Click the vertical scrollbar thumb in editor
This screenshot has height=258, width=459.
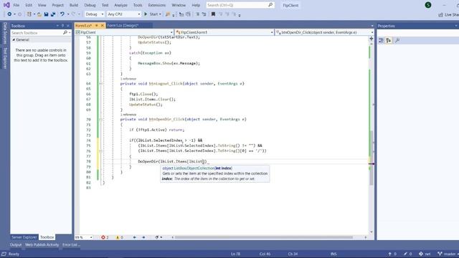click(x=372, y=158)
